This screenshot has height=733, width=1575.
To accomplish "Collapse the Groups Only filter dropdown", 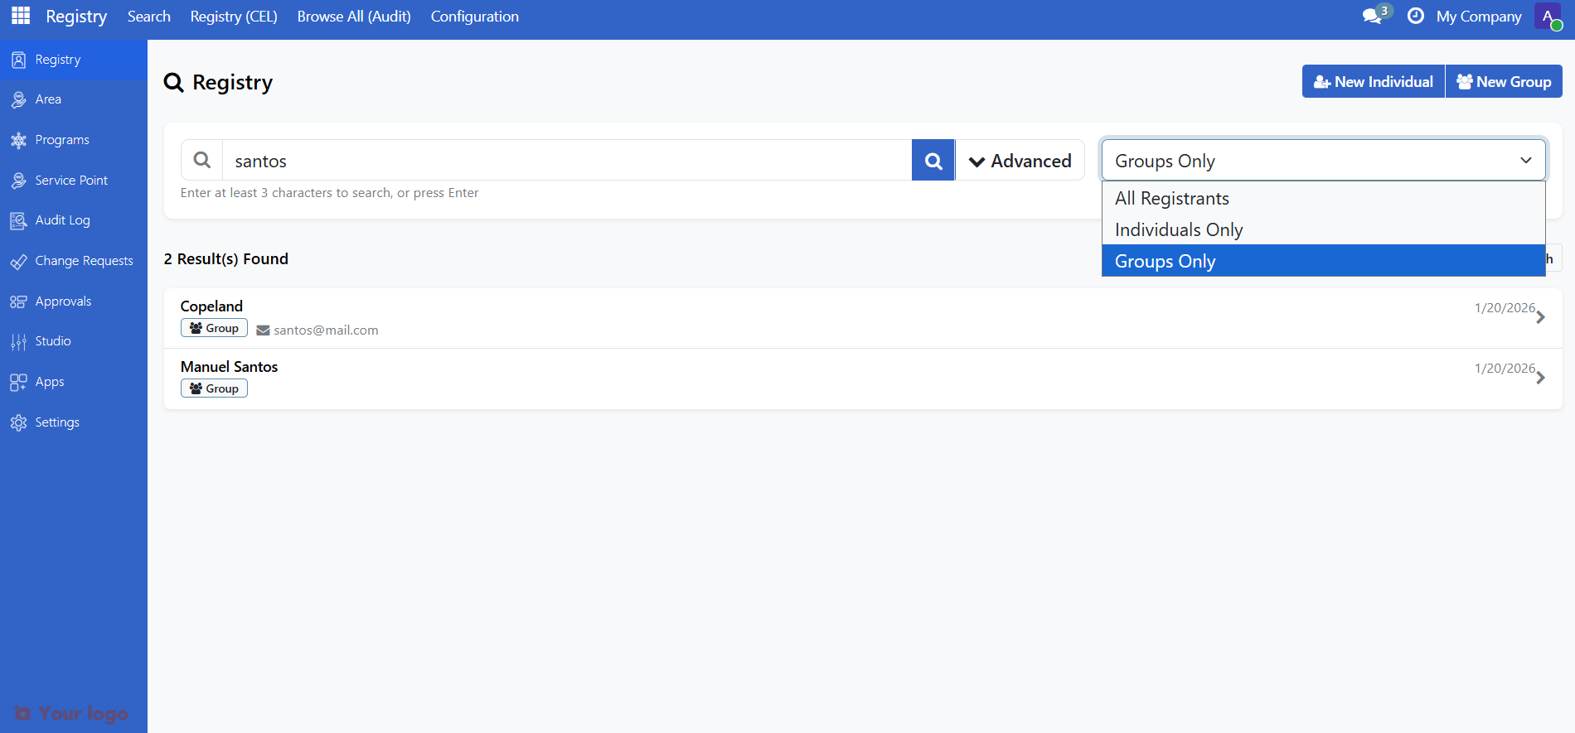I will point(1323,161).
